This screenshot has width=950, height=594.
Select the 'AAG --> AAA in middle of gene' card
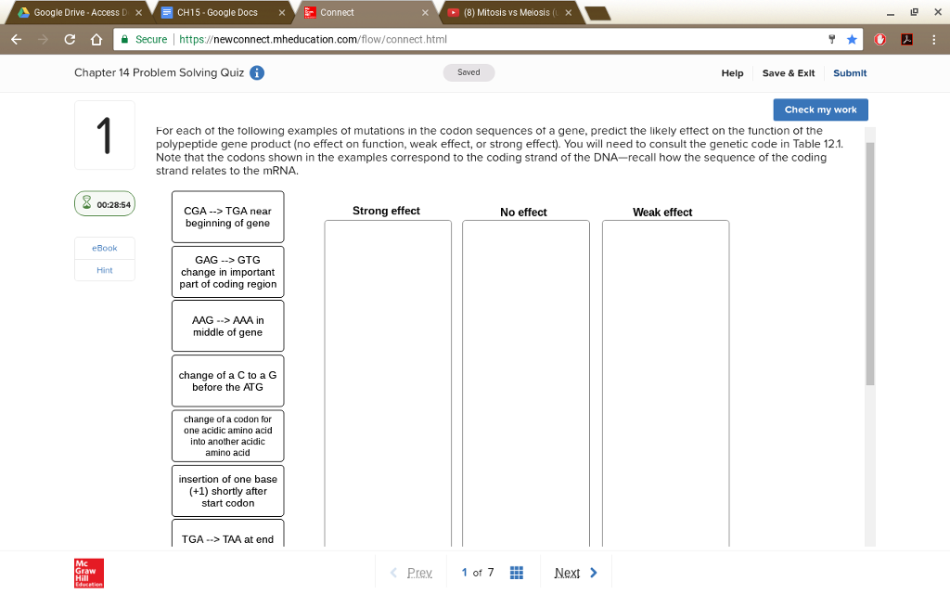pos(228,326)
